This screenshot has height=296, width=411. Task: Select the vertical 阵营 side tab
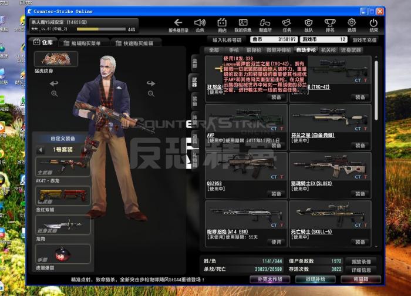[195, 120]
